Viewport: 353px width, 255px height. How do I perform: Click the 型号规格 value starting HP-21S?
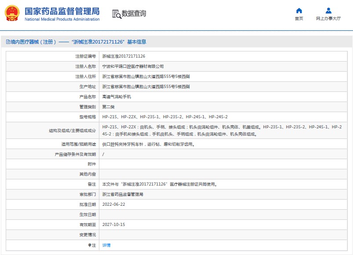click(x=165, y=117)
